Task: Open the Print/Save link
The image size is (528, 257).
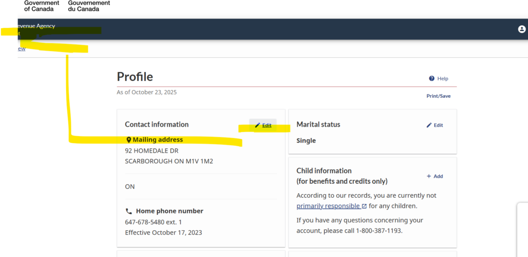Action: pos(438,96)
